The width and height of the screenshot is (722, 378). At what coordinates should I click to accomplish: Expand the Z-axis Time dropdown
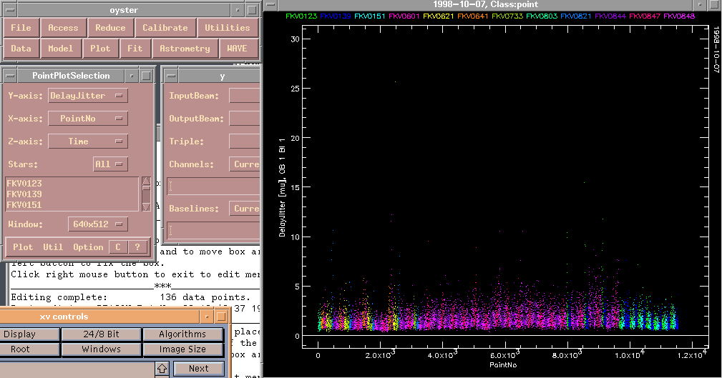(88, 141)
